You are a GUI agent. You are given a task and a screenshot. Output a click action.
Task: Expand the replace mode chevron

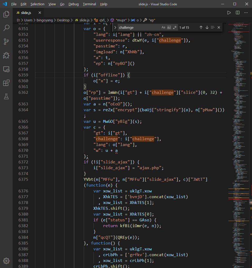pyautogui.click(x=115, y=27)
